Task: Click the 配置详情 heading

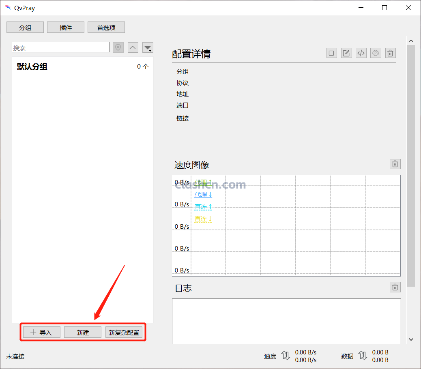Action: tap(191, 54)
